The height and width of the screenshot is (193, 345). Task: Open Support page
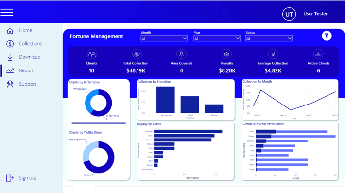(x=28, y=84)
